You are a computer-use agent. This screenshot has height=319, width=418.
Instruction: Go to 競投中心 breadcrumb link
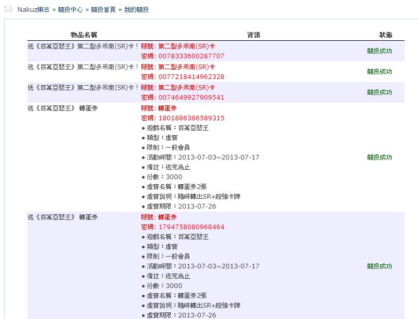[70, 10]
